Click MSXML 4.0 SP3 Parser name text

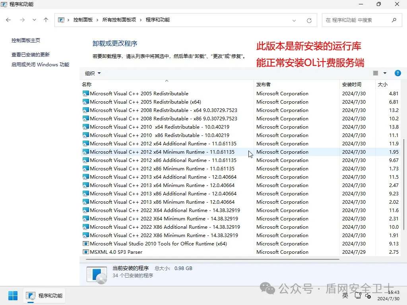(x=116, y=252)
